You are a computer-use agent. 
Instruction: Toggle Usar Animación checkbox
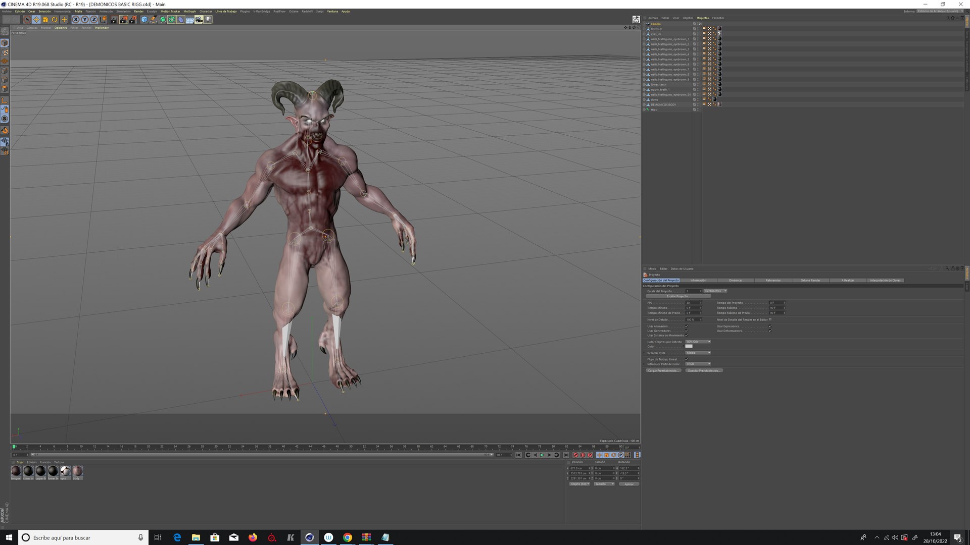[687, 326]
